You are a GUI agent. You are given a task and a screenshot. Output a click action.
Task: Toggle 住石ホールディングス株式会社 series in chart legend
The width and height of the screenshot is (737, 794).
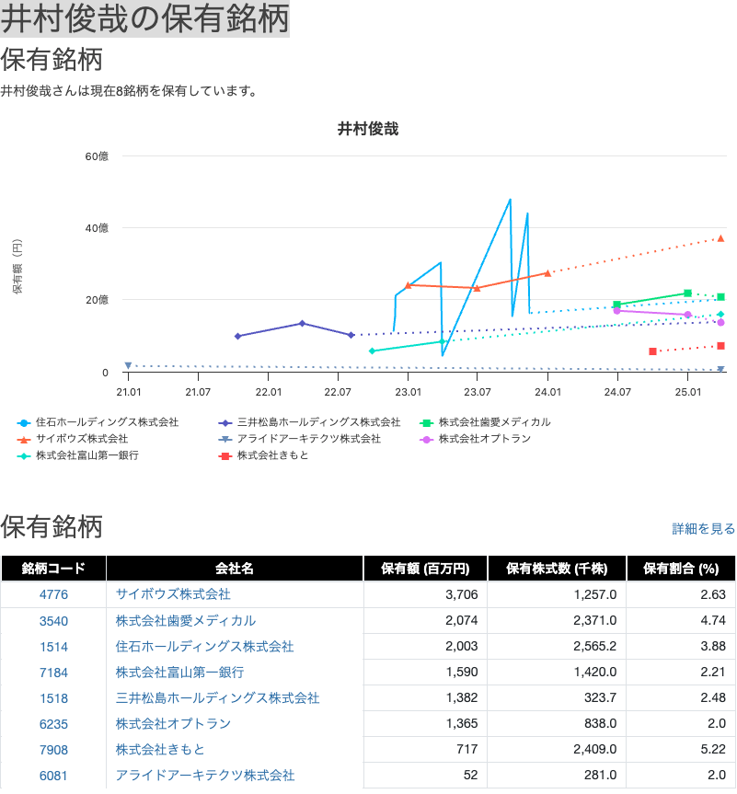pos(98,422)
